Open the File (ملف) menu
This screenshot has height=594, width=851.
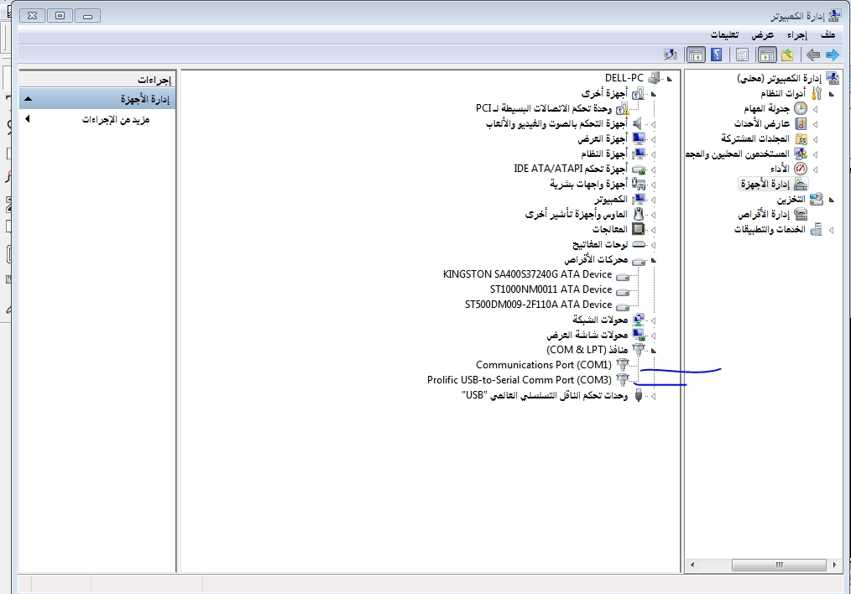(828, 34)
